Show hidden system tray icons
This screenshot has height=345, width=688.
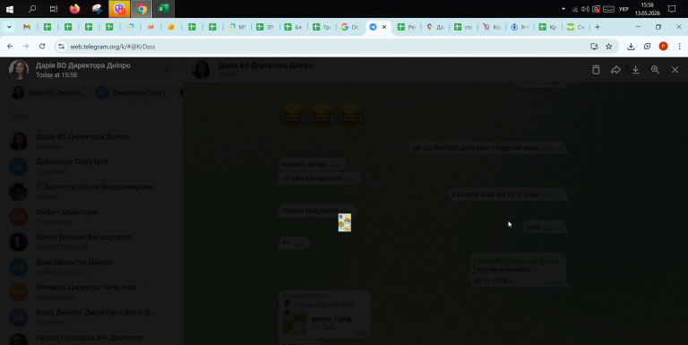[563, 9]
